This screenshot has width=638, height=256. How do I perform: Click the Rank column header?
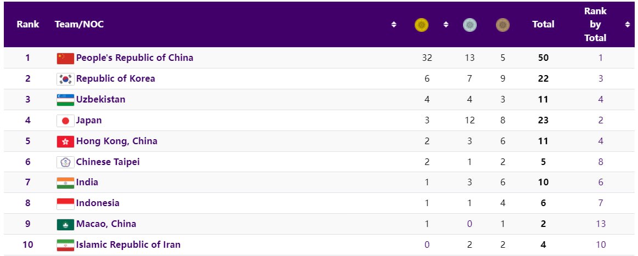[27, 25]
